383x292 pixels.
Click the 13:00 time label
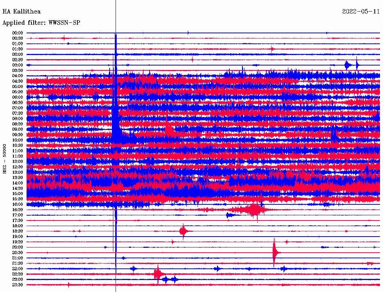18,173
